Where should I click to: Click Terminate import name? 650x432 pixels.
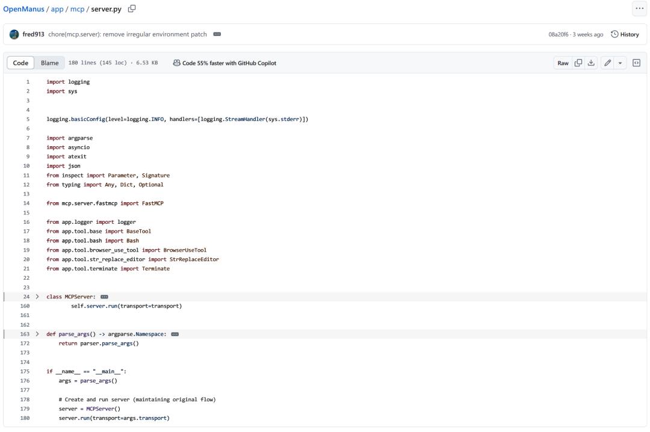(x=156, y=269)
